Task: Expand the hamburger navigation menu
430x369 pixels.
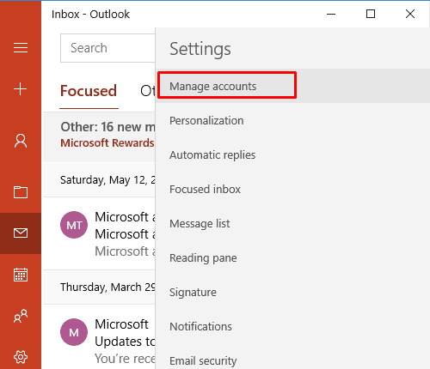Action: pyautogui.click(x=21, y=47)
